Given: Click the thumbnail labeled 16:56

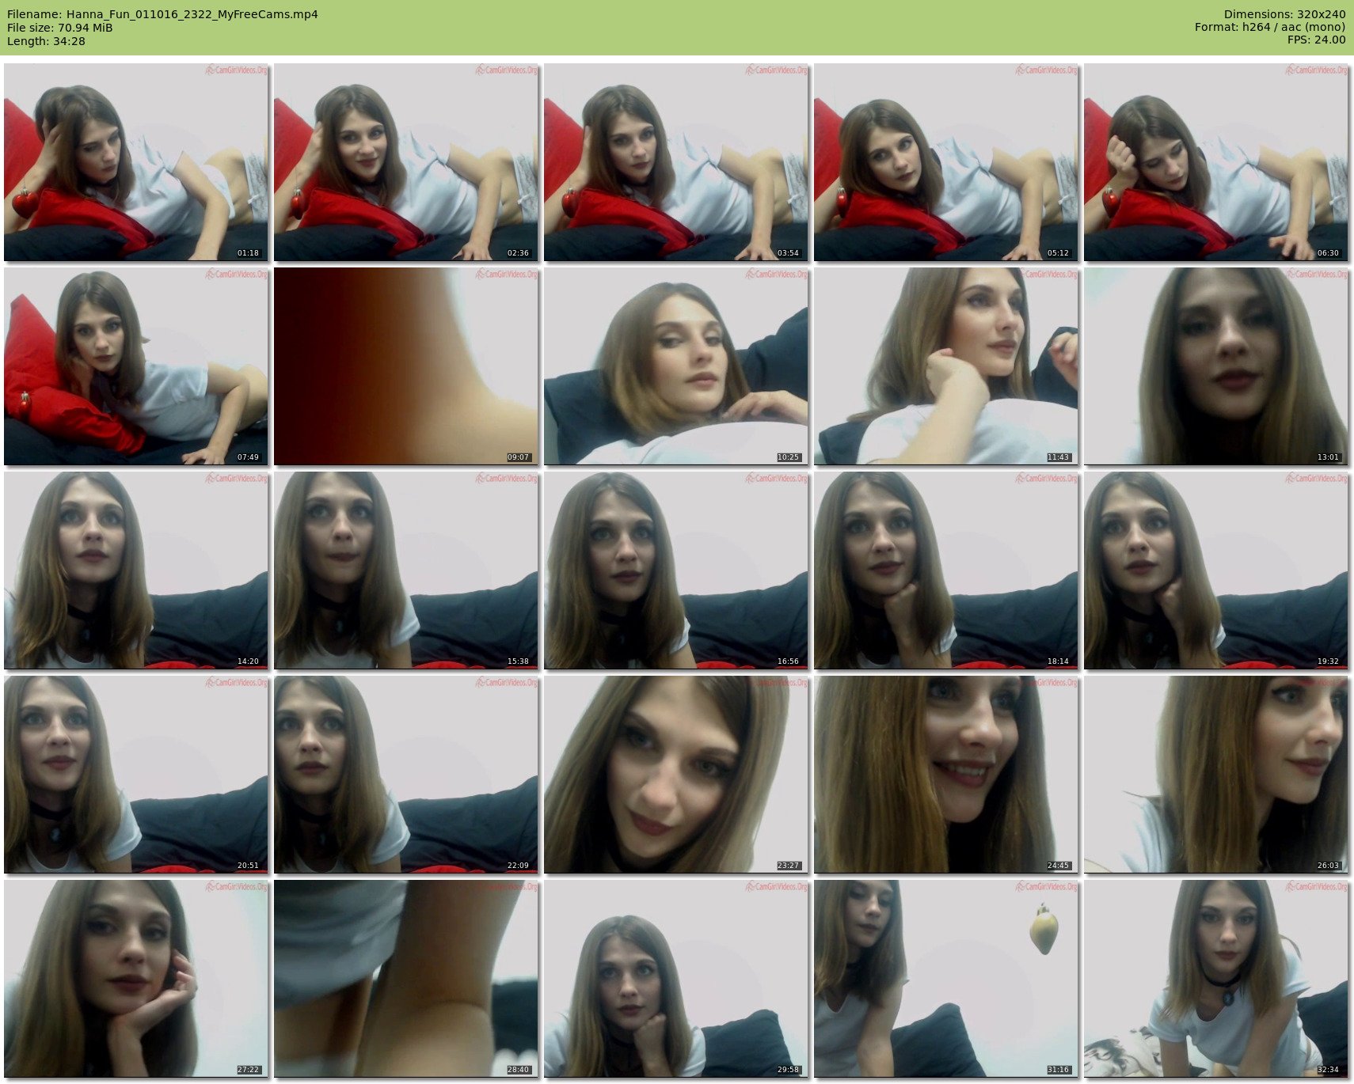Looking at the screenshot, I should coord(676,570).
